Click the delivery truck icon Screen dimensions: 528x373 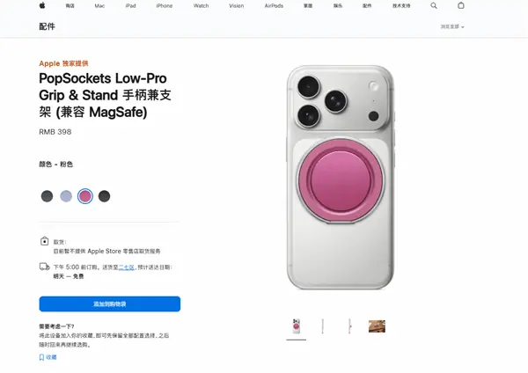pos(45,267)
